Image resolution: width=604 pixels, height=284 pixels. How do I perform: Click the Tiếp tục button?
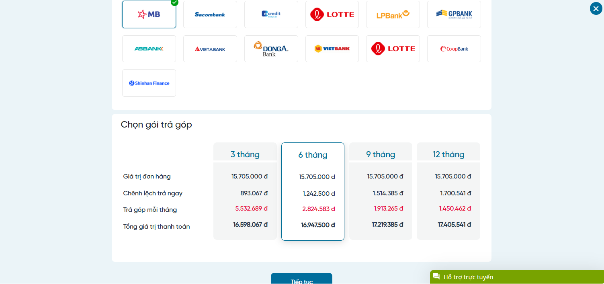coord(301,278)
